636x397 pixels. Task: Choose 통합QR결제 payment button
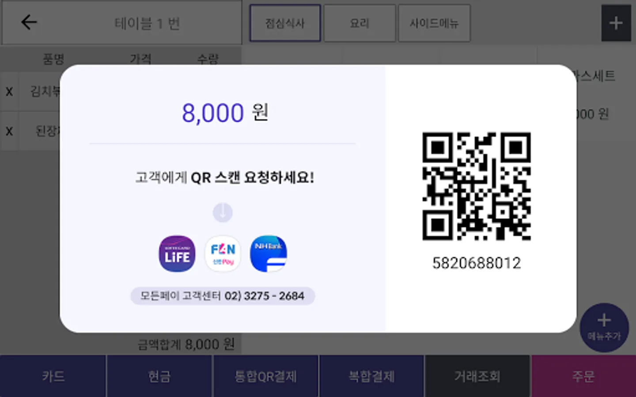click(265, 376)
